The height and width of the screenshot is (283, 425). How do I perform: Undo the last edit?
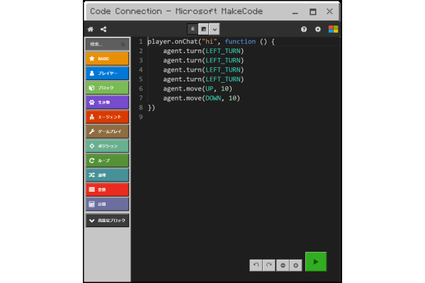pos(255,265)
